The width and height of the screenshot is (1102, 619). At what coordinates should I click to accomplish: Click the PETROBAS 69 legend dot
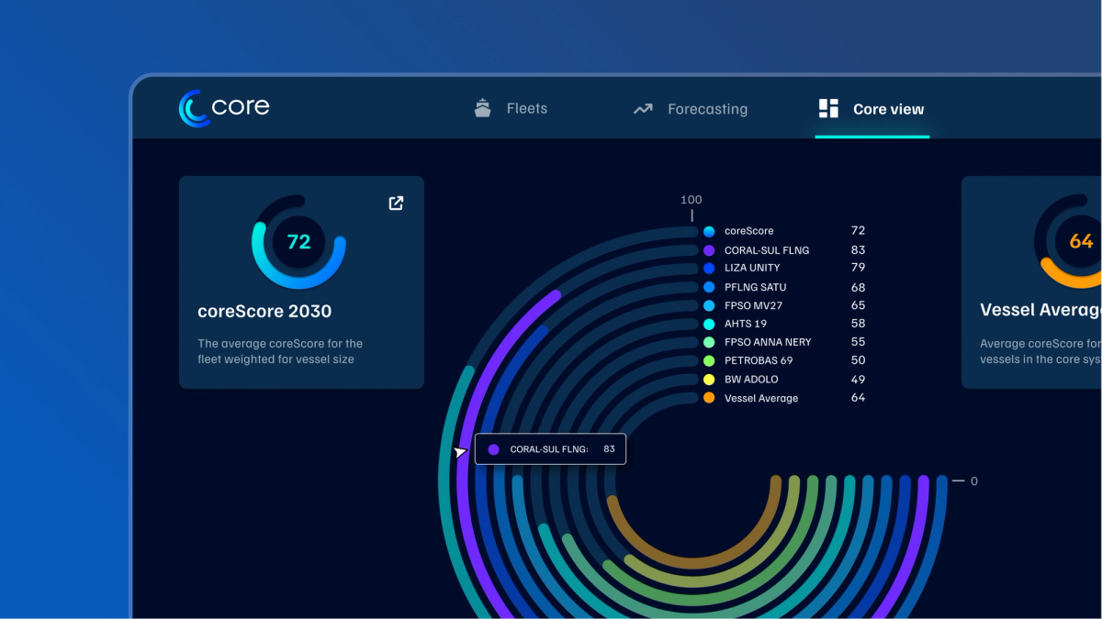(709, 361)
